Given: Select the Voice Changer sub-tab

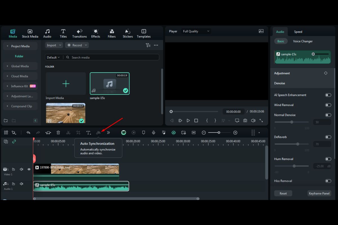Looking at the screenshot, I should coord(303,41).
